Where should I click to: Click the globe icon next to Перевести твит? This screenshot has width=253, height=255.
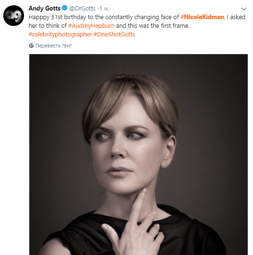click(31, 46)
